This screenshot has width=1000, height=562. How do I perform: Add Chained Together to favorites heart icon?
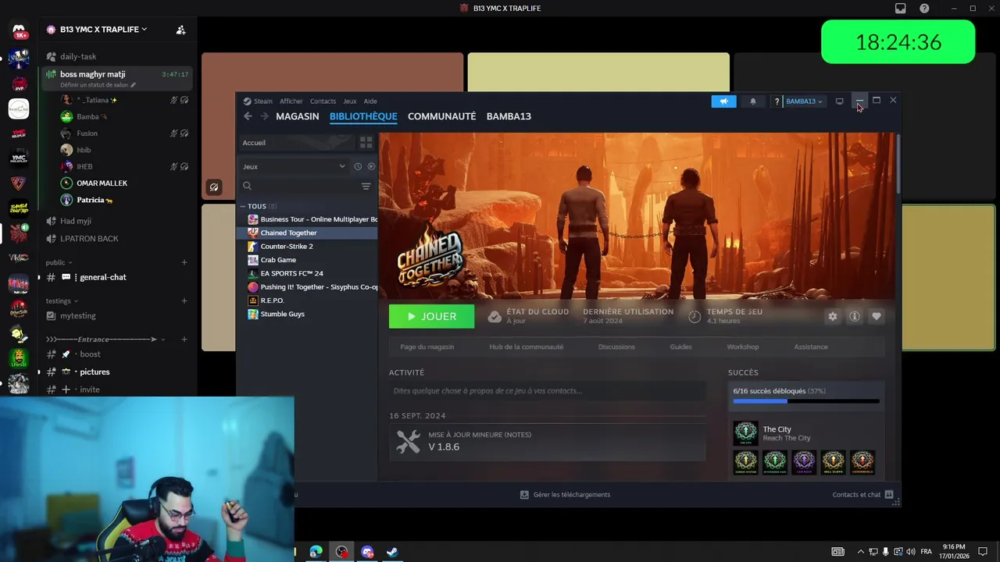(877, 316)
